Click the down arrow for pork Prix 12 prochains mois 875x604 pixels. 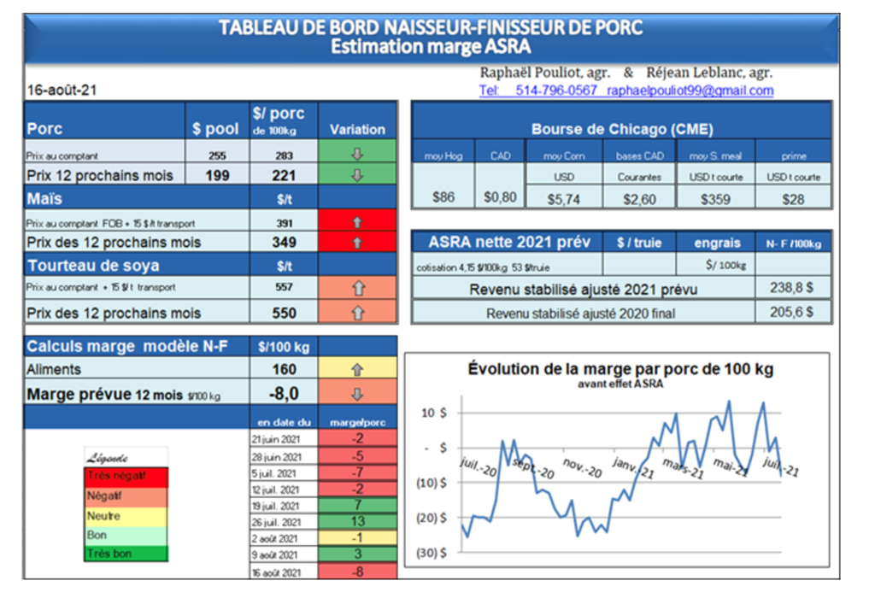(357, 175)
